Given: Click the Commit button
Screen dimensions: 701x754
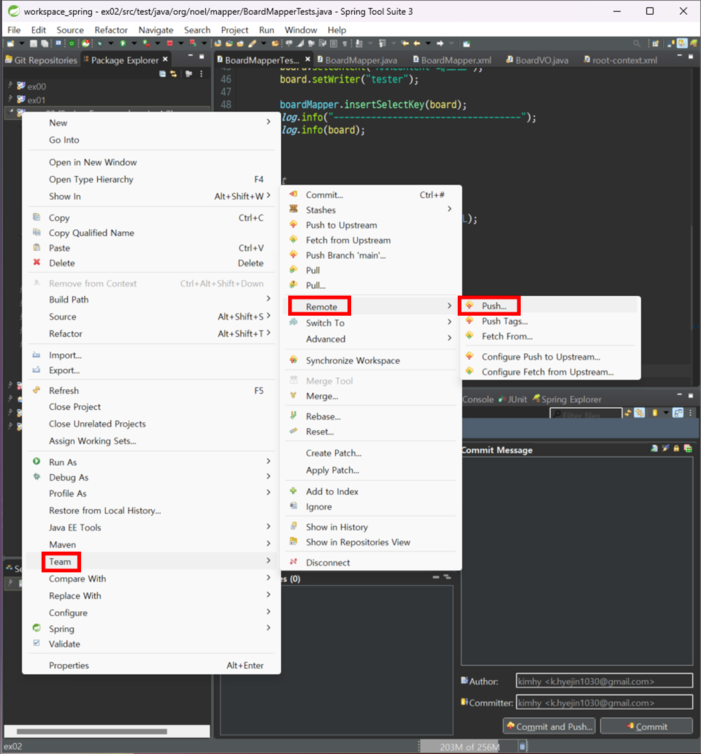Looking at the screenshot, I should (647, 726).
